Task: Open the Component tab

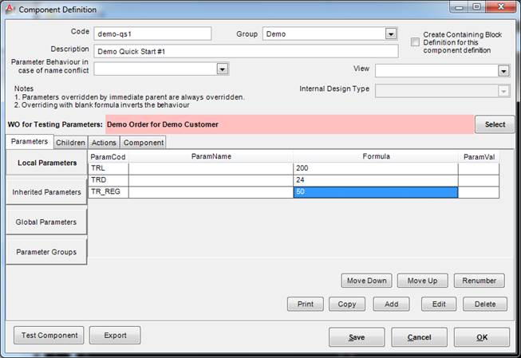Action: pos(144,143)
